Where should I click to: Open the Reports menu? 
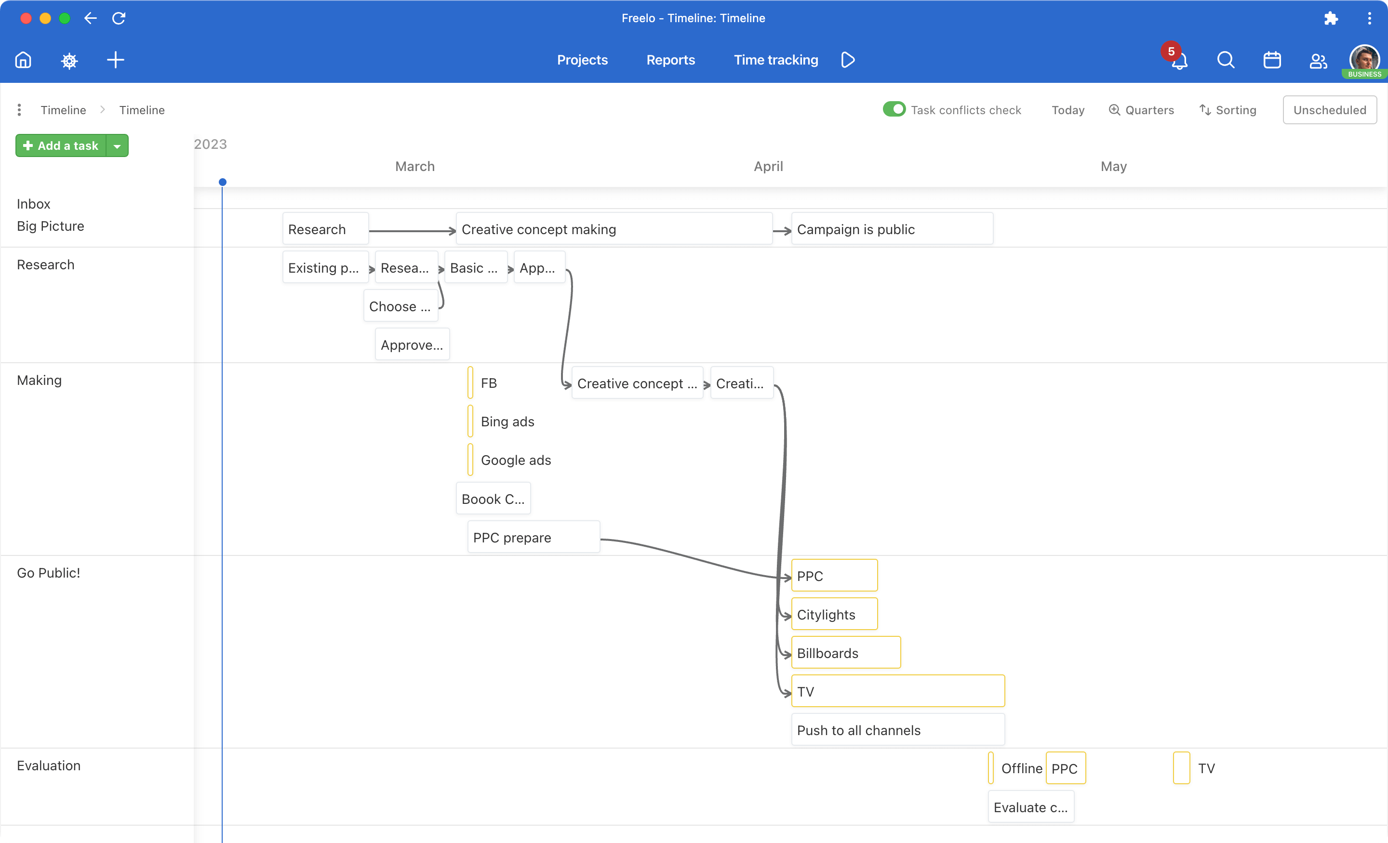(670, 60)
